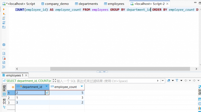Clear filters with the eraser icon
The height and width of the screenshot is (112, 201).
coord(168,81)
